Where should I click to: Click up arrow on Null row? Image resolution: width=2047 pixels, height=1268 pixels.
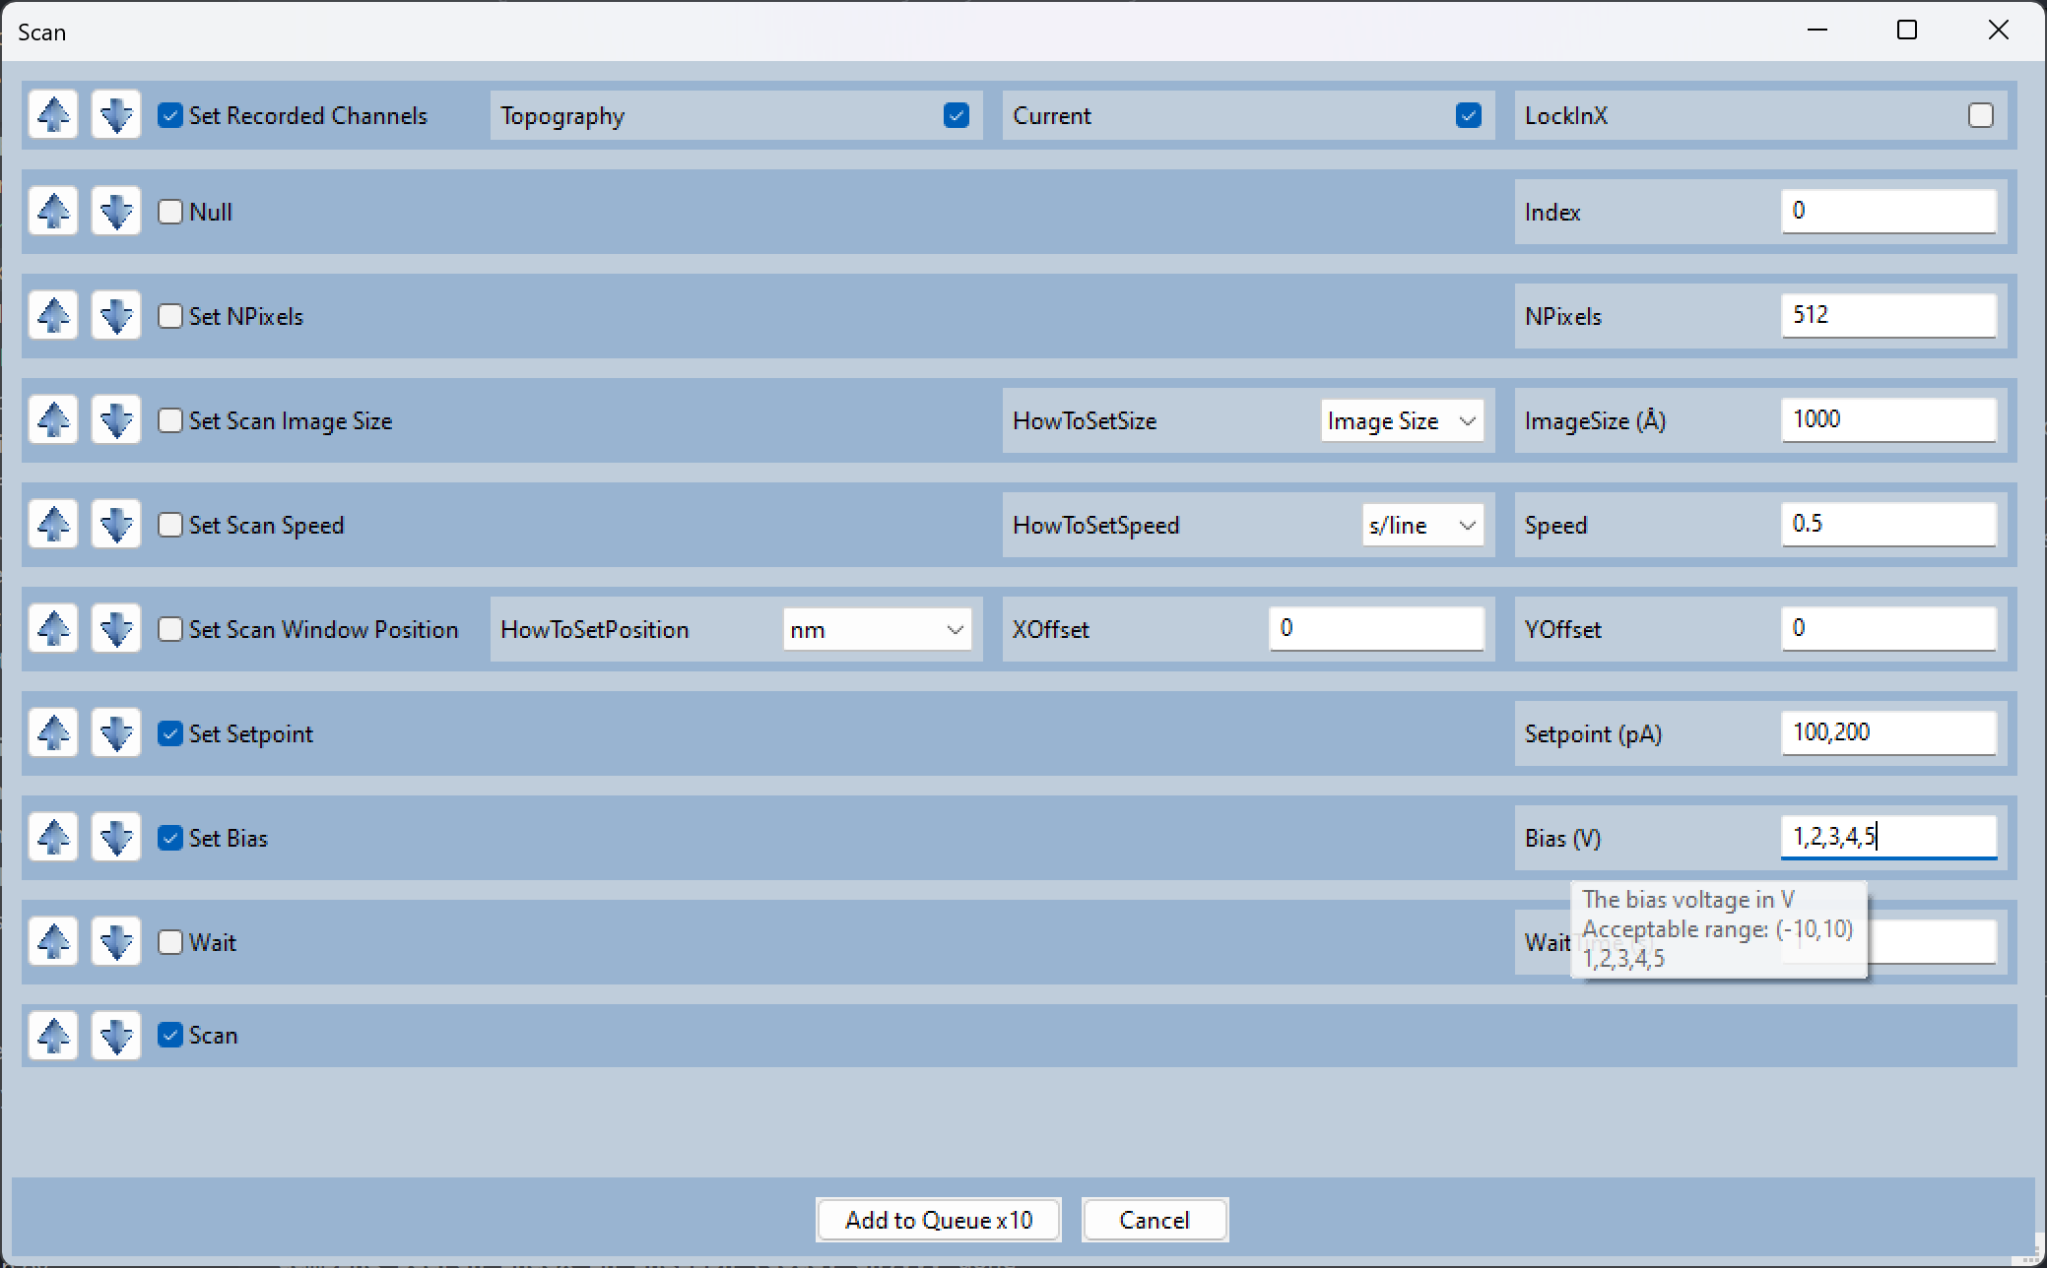tap(53, 212)
